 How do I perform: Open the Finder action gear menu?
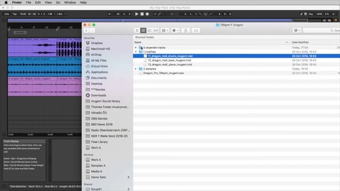click(x=175, y=31)
